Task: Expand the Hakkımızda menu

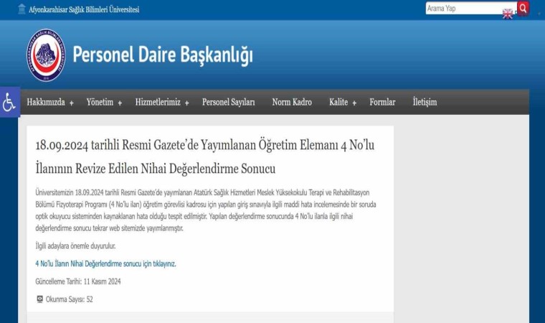Action: pyautogui.click(x=50, y=102)
